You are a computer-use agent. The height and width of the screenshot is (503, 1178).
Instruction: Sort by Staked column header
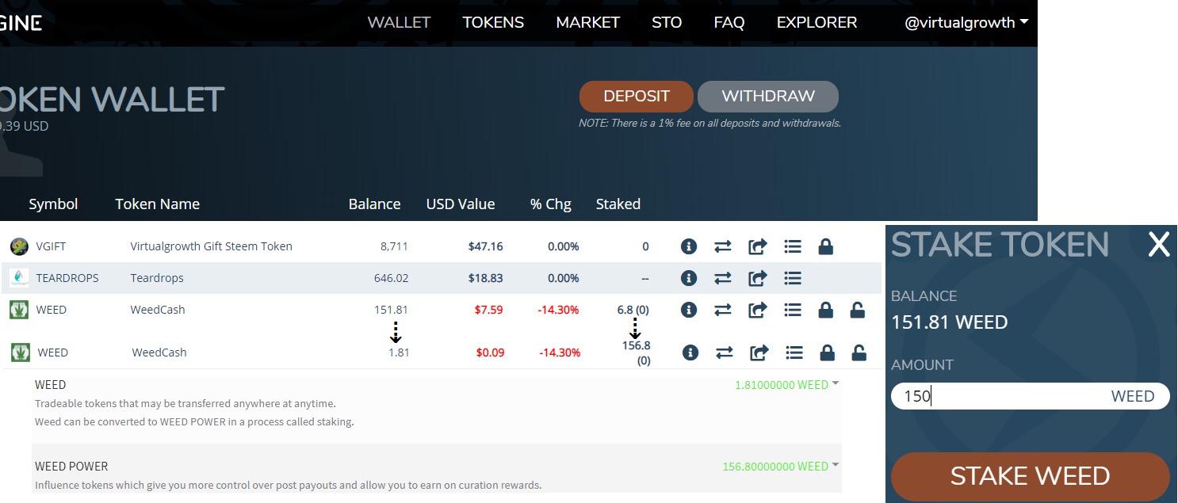pos(618,204)
